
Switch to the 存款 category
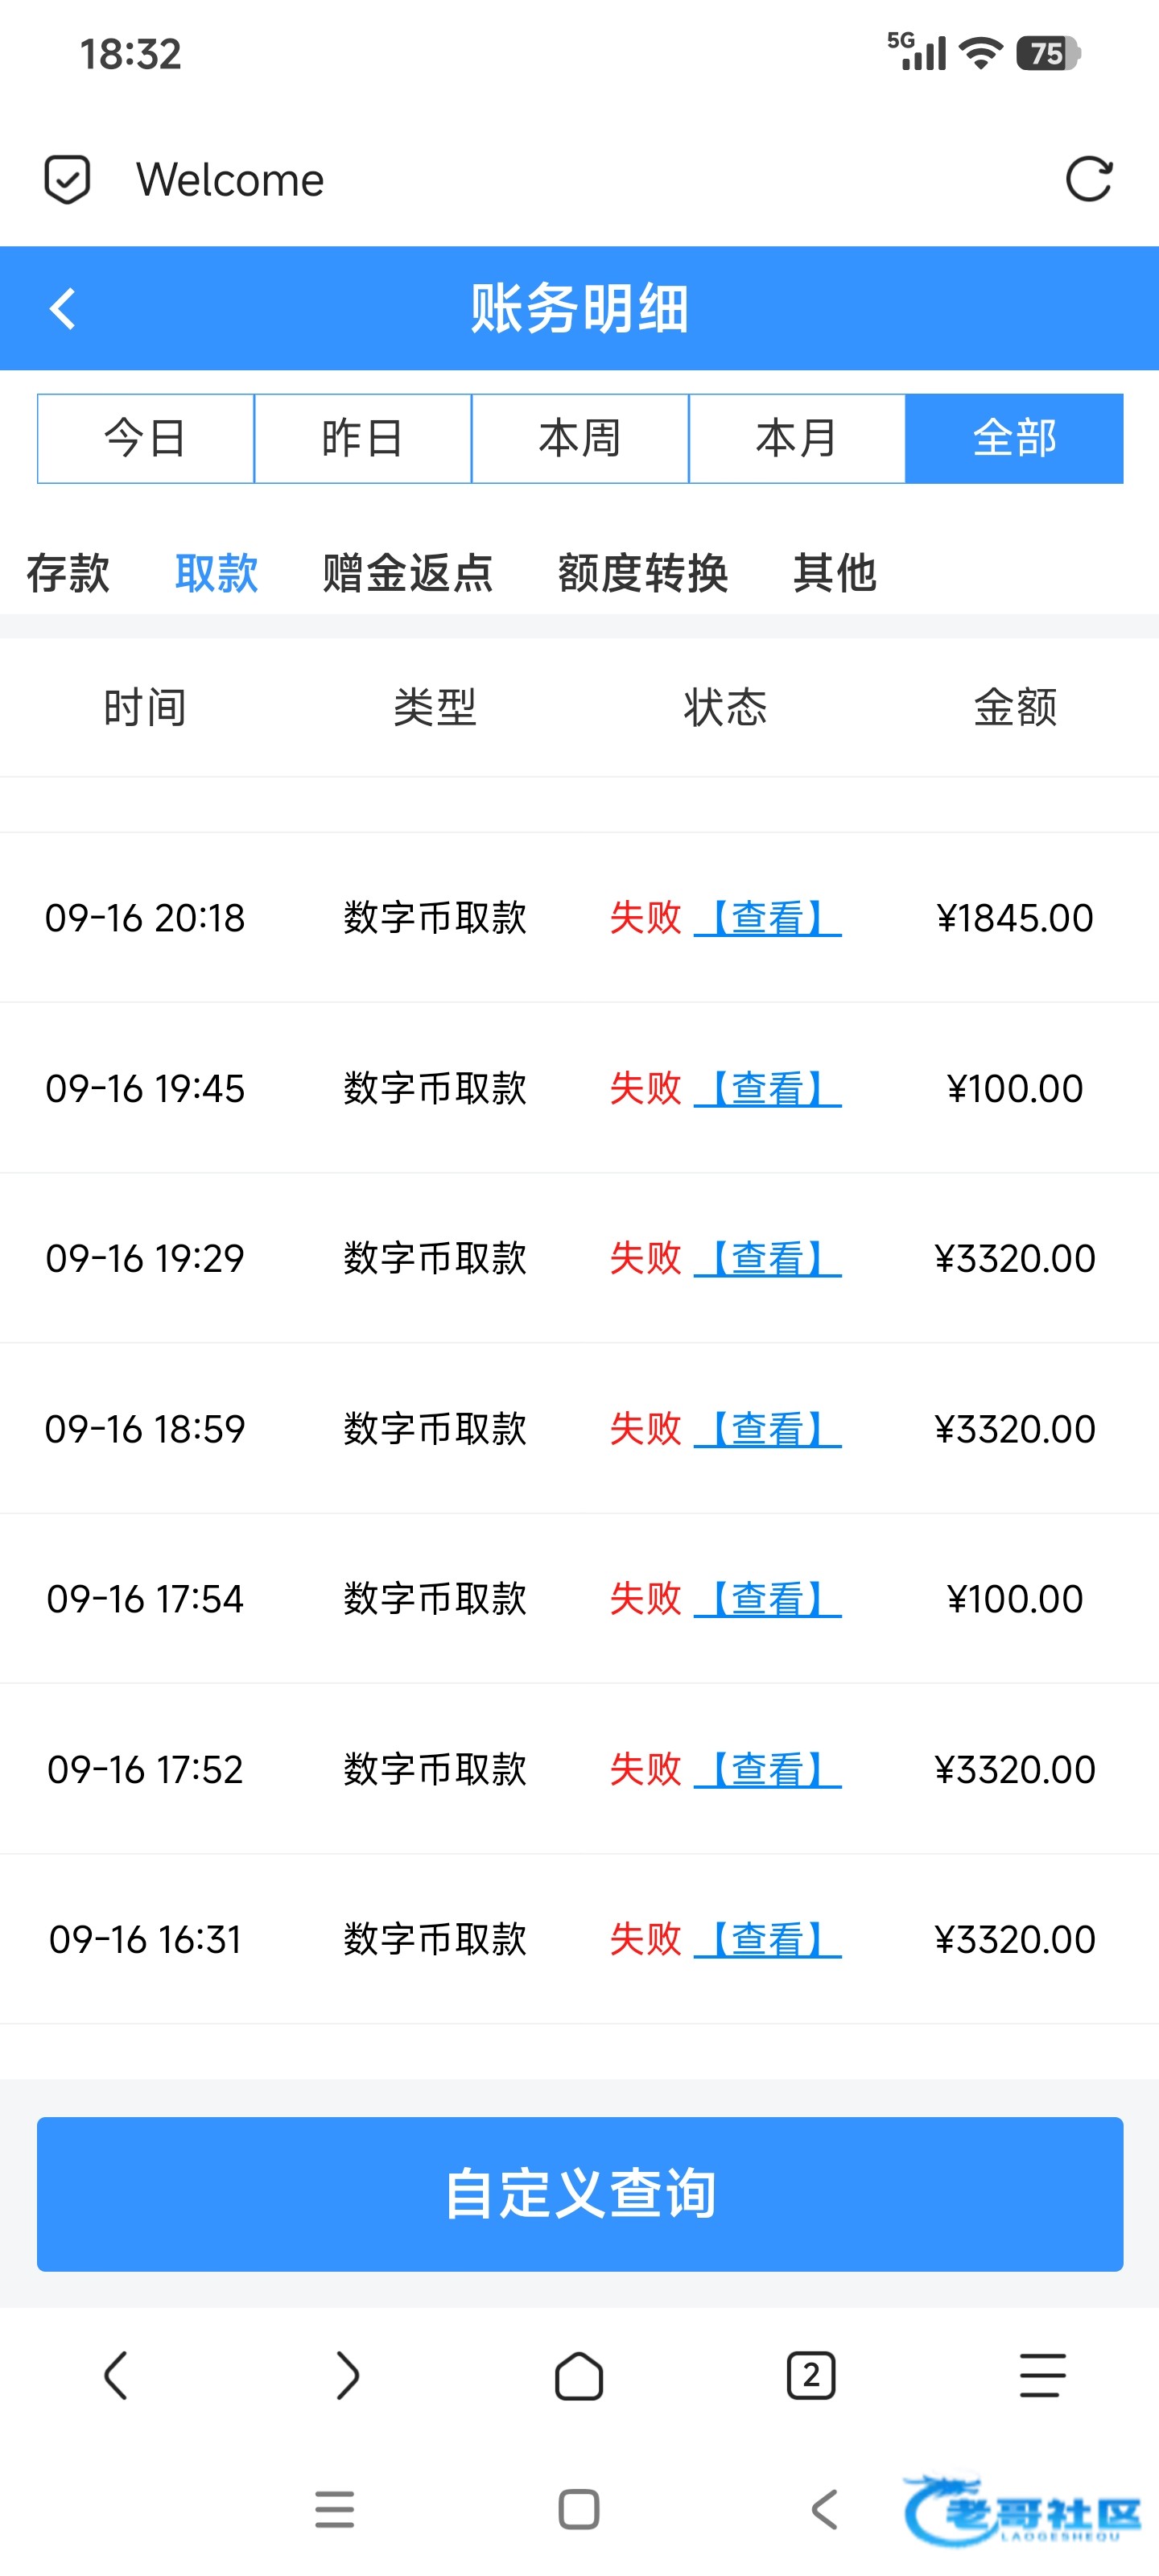(68, 573)
